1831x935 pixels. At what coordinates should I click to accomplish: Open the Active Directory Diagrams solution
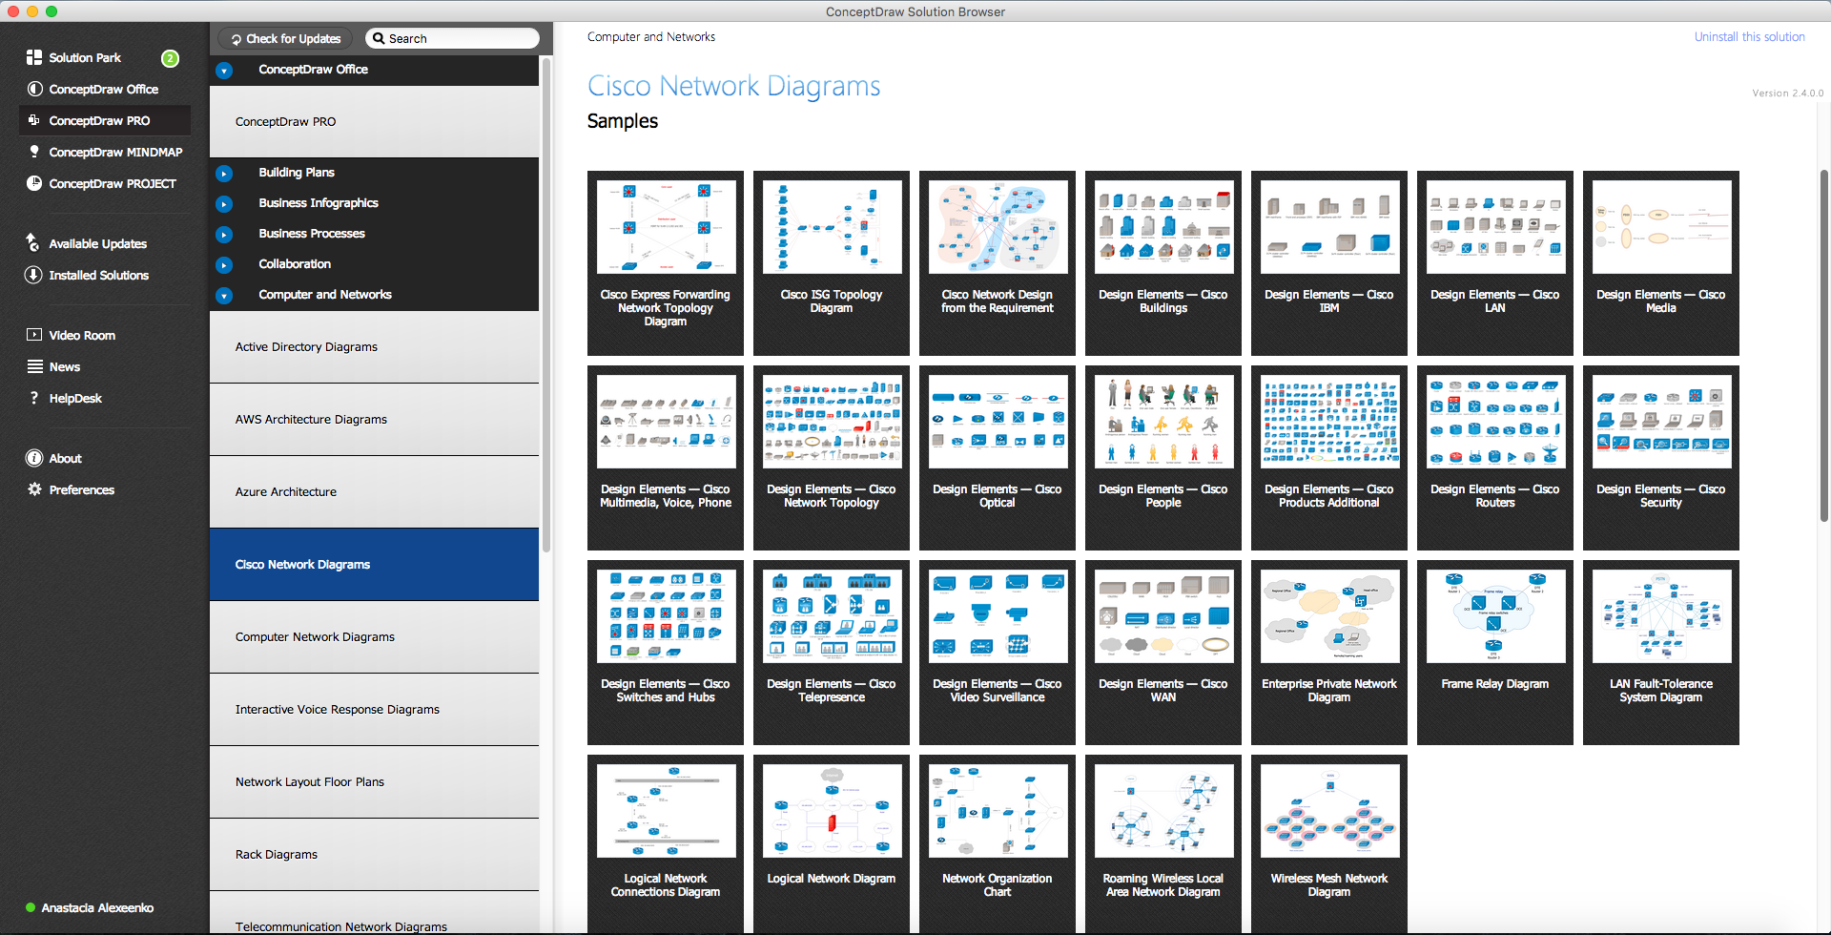pos(374,346)
